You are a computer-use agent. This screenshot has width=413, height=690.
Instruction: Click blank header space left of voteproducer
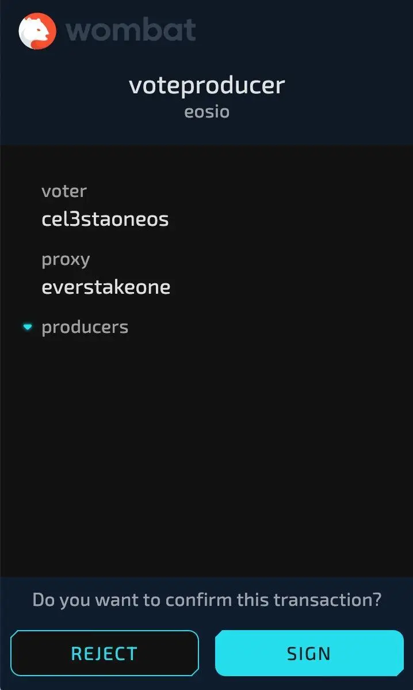coord(63,86)
